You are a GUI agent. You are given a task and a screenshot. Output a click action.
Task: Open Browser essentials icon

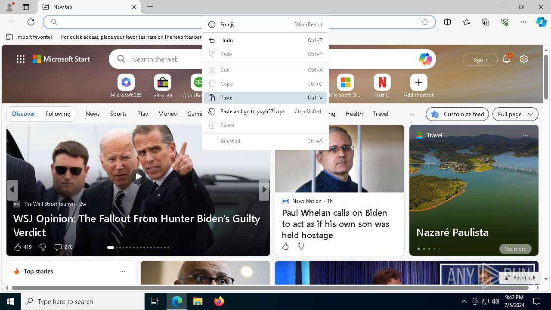point(505,22)
